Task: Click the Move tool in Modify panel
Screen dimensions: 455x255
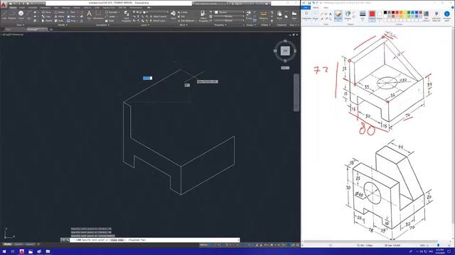Action: tap(46, 12)
